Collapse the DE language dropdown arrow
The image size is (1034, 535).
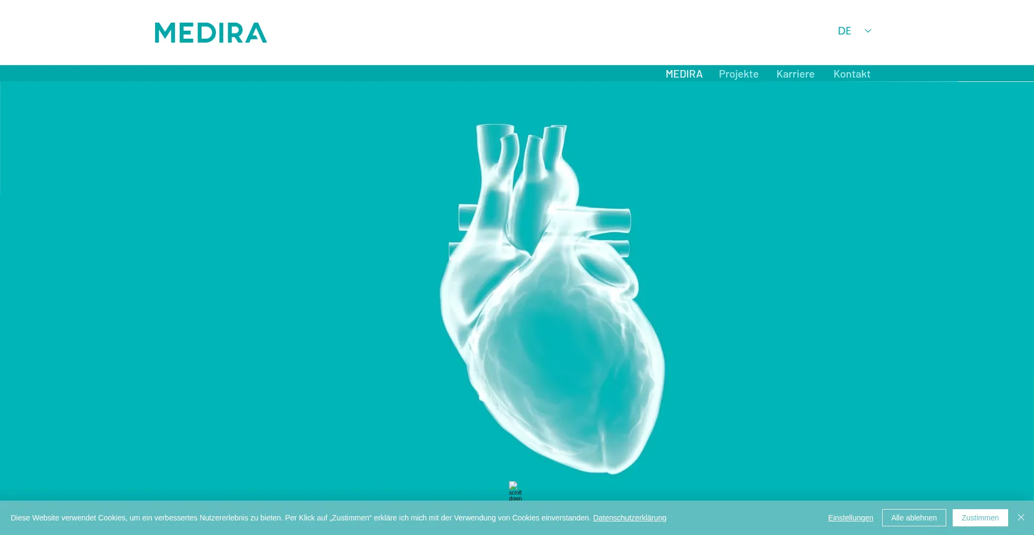point(868,31)
